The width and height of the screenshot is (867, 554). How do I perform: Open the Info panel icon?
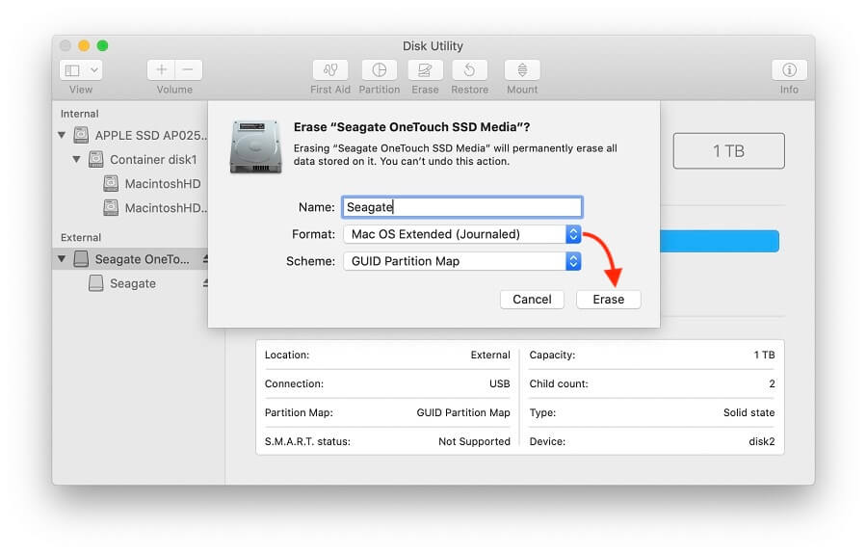tap(789, 70)
